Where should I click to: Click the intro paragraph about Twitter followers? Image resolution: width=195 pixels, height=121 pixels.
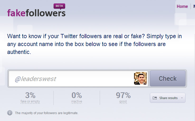(94, 44)
